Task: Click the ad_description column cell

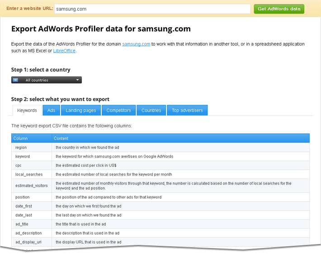Action: pos(32,233)
